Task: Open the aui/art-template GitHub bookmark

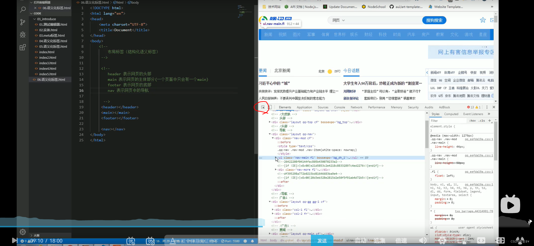Action: (406, 7)
